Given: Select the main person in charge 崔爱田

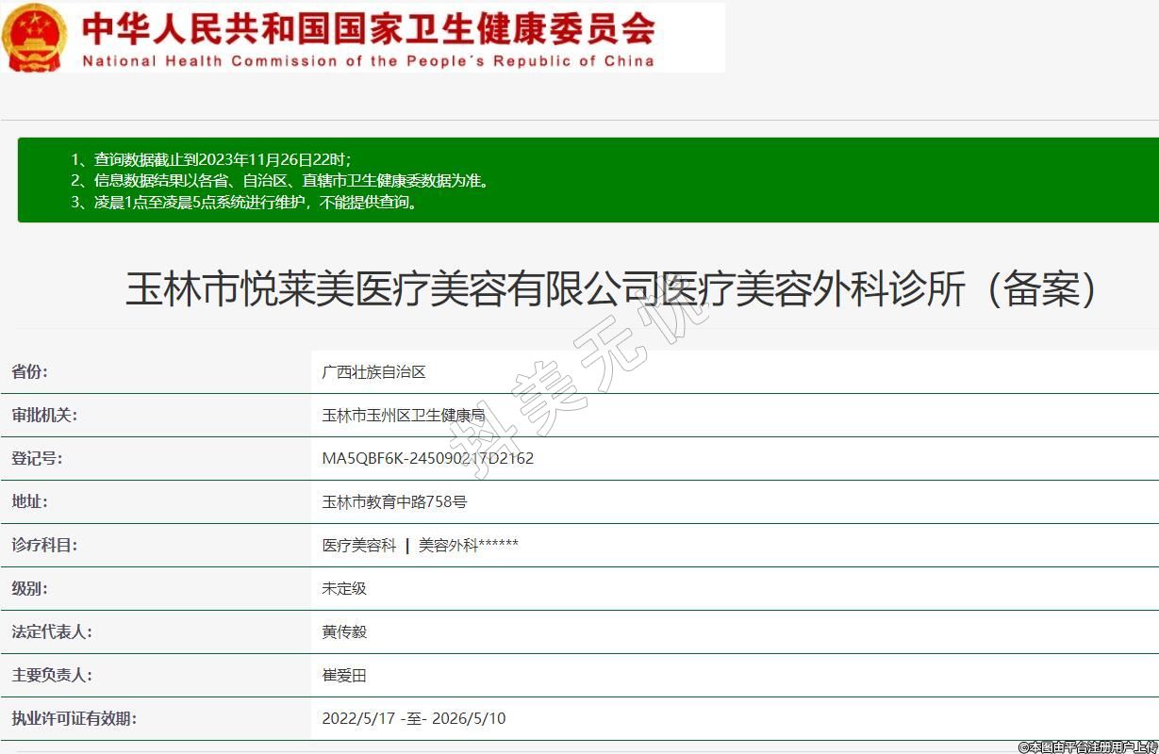Looking at the screenshot, I should (x=343, y=675).
